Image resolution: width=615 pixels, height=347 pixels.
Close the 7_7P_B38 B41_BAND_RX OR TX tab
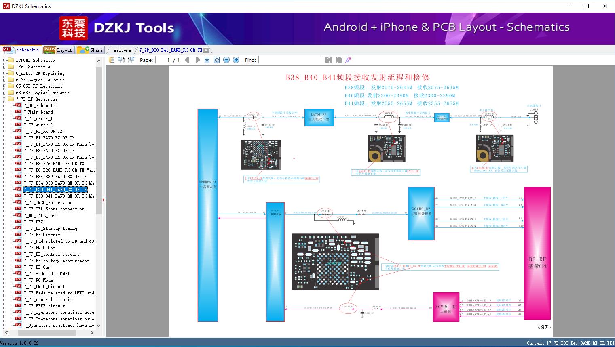tap(206, 50)
